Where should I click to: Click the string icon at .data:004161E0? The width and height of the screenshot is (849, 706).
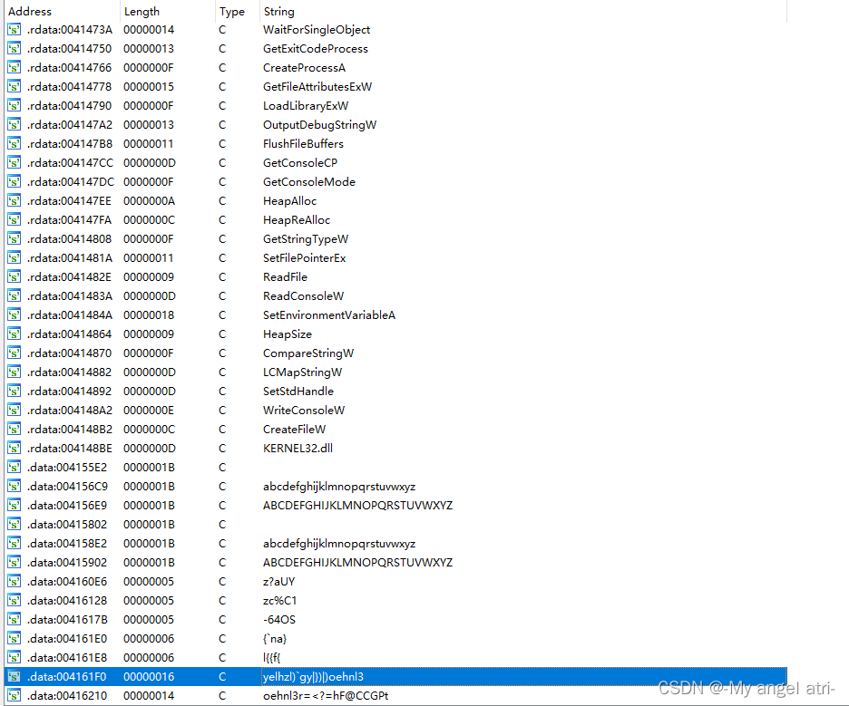click(15, 639)
